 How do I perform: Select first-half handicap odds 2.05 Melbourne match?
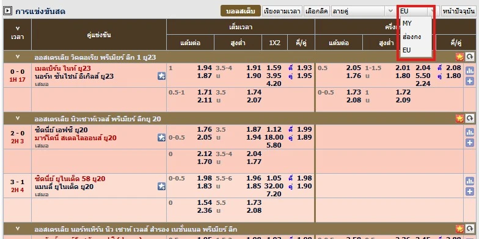(x=354, y=68)
